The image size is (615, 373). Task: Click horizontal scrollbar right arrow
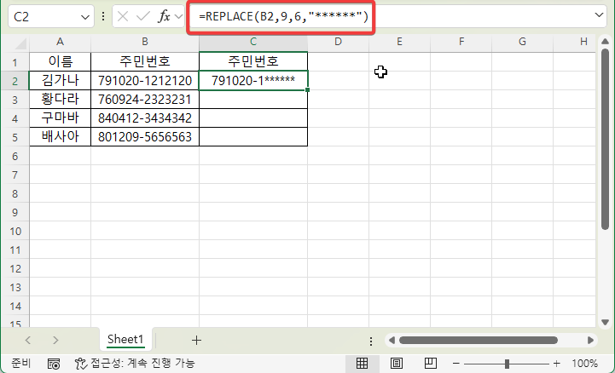tap(590, 340)
